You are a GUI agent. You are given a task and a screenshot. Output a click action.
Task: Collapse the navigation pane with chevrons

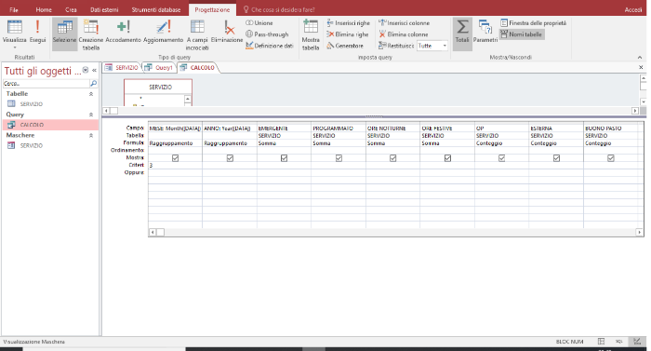94,70
